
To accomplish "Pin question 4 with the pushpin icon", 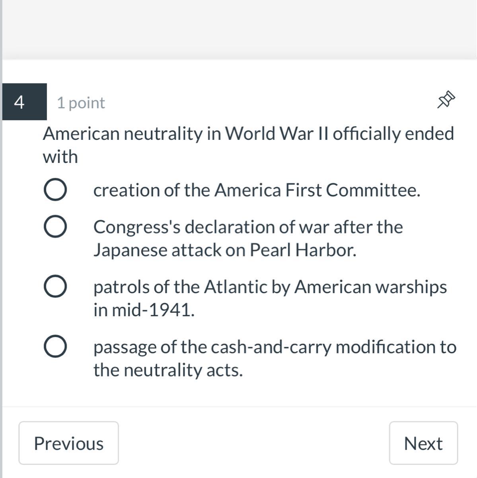I will click(x=446, y=100).
